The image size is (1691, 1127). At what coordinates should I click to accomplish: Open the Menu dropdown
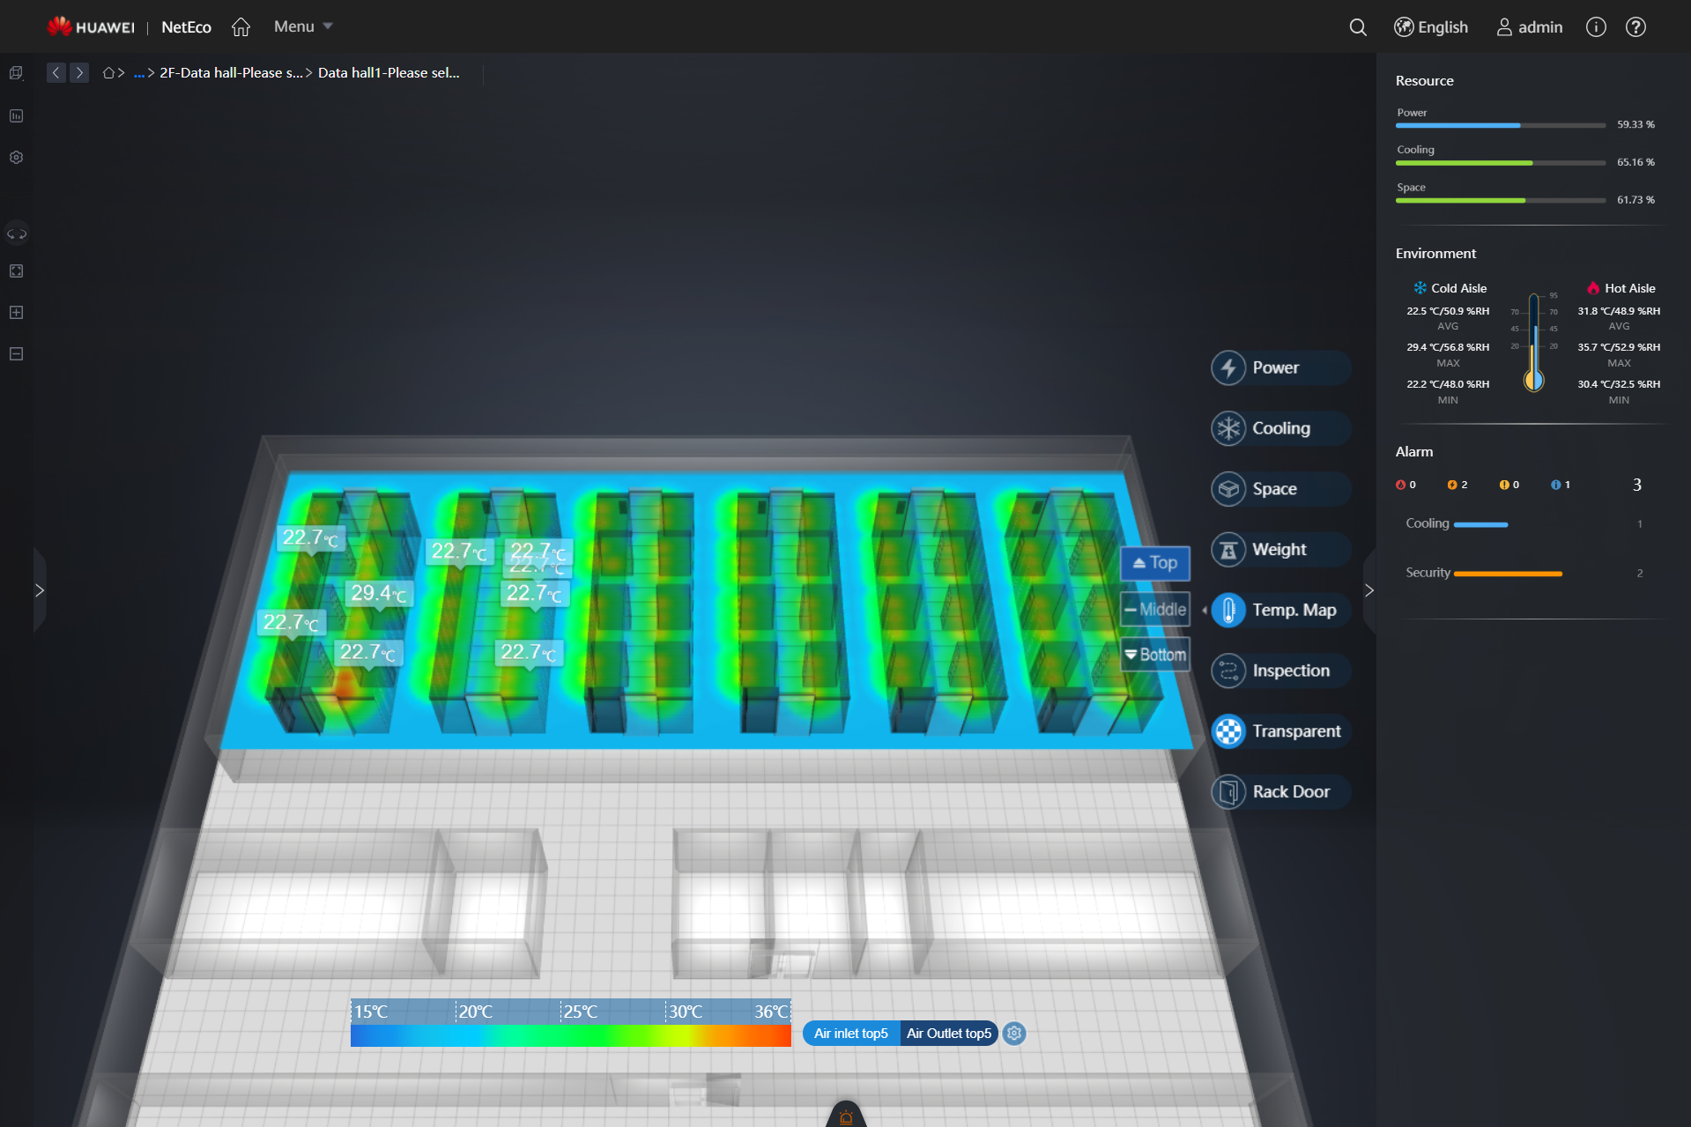tap(301, 26)
